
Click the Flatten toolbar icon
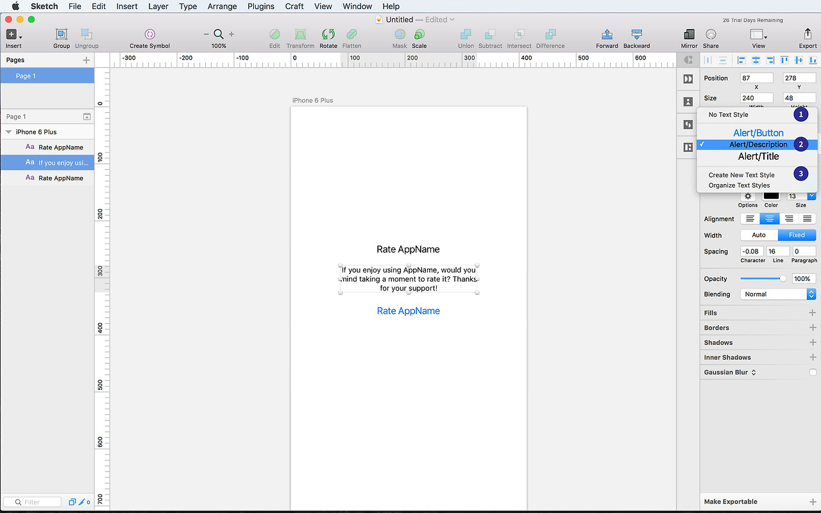coord(351,35)
